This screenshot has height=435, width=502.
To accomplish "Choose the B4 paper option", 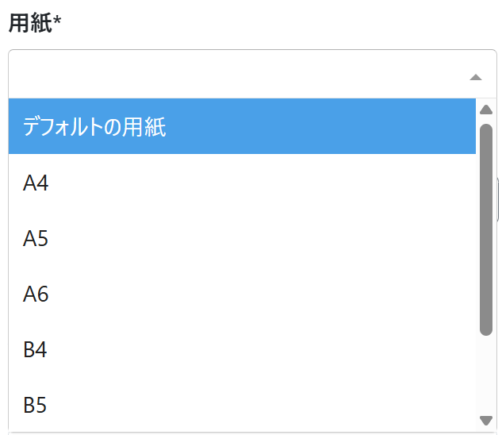I will [242, 349].
